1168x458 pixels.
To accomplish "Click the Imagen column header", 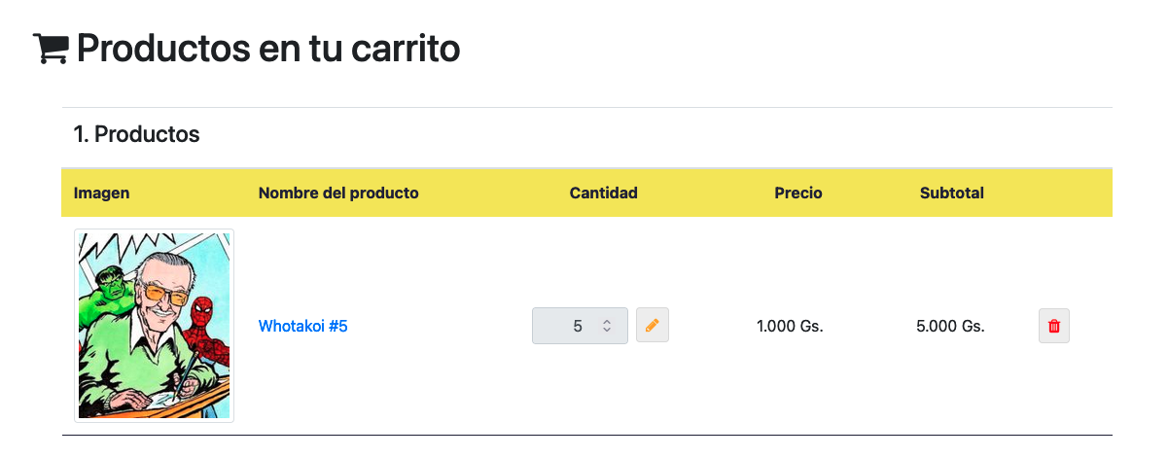I will (x=101, y=193).
